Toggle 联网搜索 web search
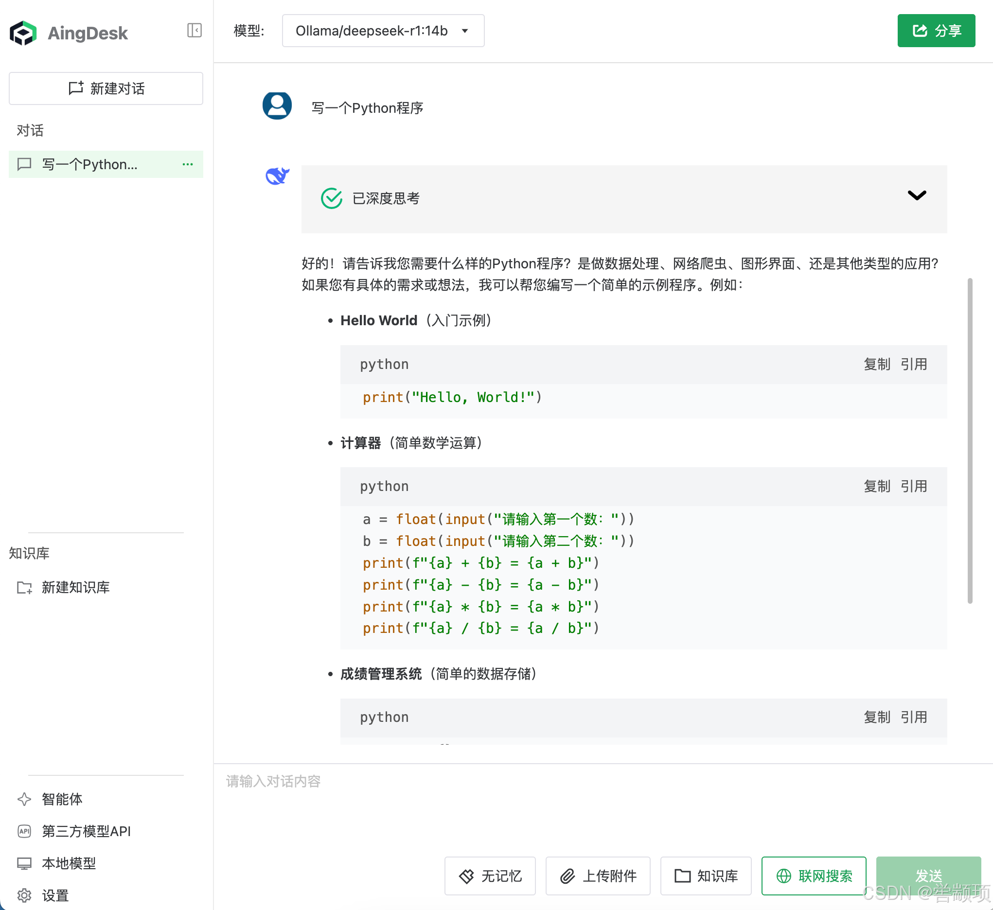This screenshot has width=993, height=910. (x=814, y=876)
